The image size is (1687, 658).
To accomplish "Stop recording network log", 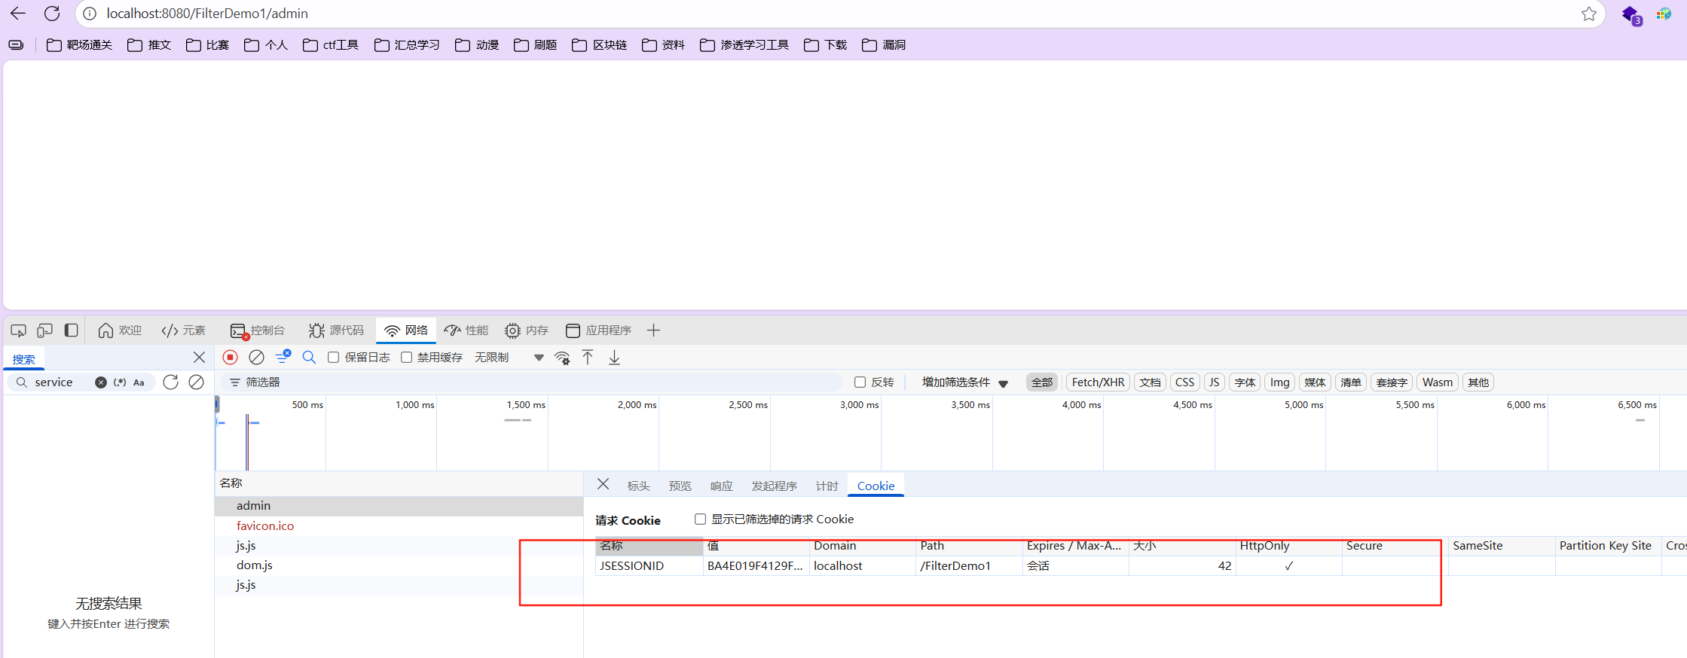I will click(x=231, y=358).
